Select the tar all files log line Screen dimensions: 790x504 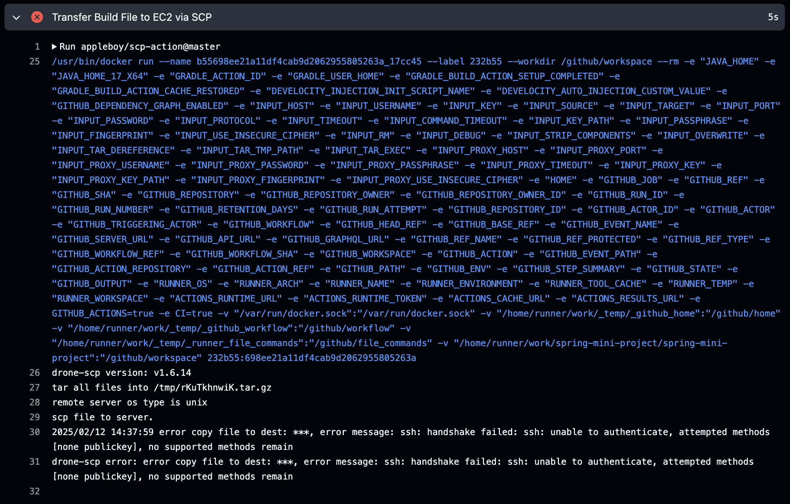pyautogui.click(x=162, y=387)
